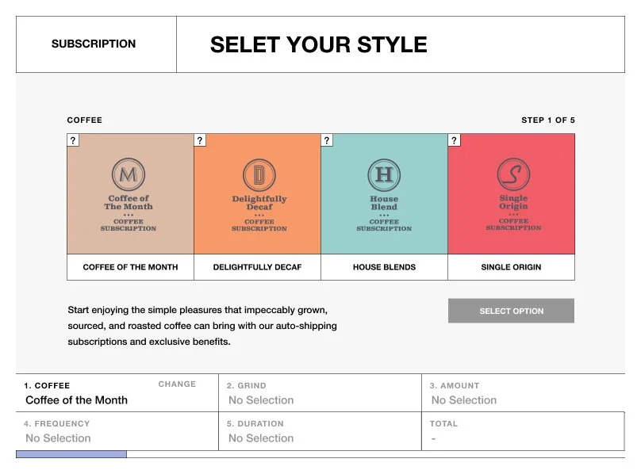The height and width of the screenshot is (474, 641).
Task: Open the Delightfully Decaf help tooltip
Action: point(200,140)
